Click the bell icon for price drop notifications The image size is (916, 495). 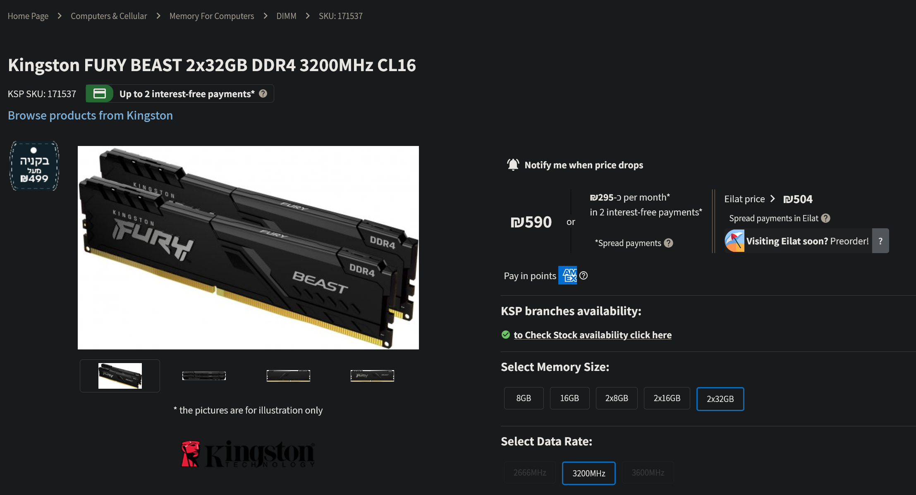click(x=513, y=165)
